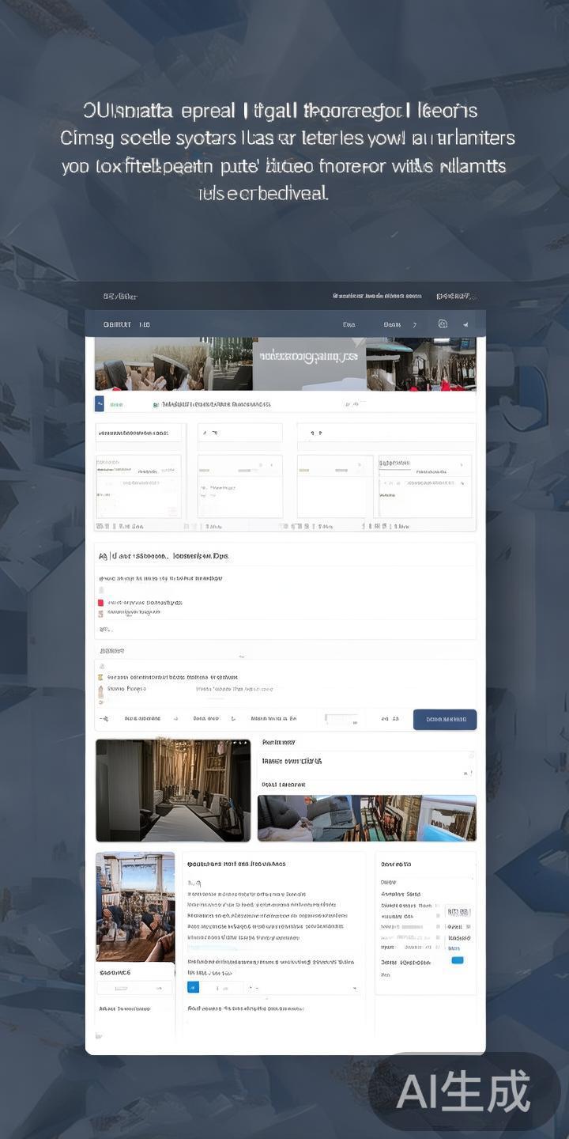Image resolution: width=569 pixels, height=1139 pixels.
Task: Click the small blue square icon in the article panel
Action: tap(193, 987)
